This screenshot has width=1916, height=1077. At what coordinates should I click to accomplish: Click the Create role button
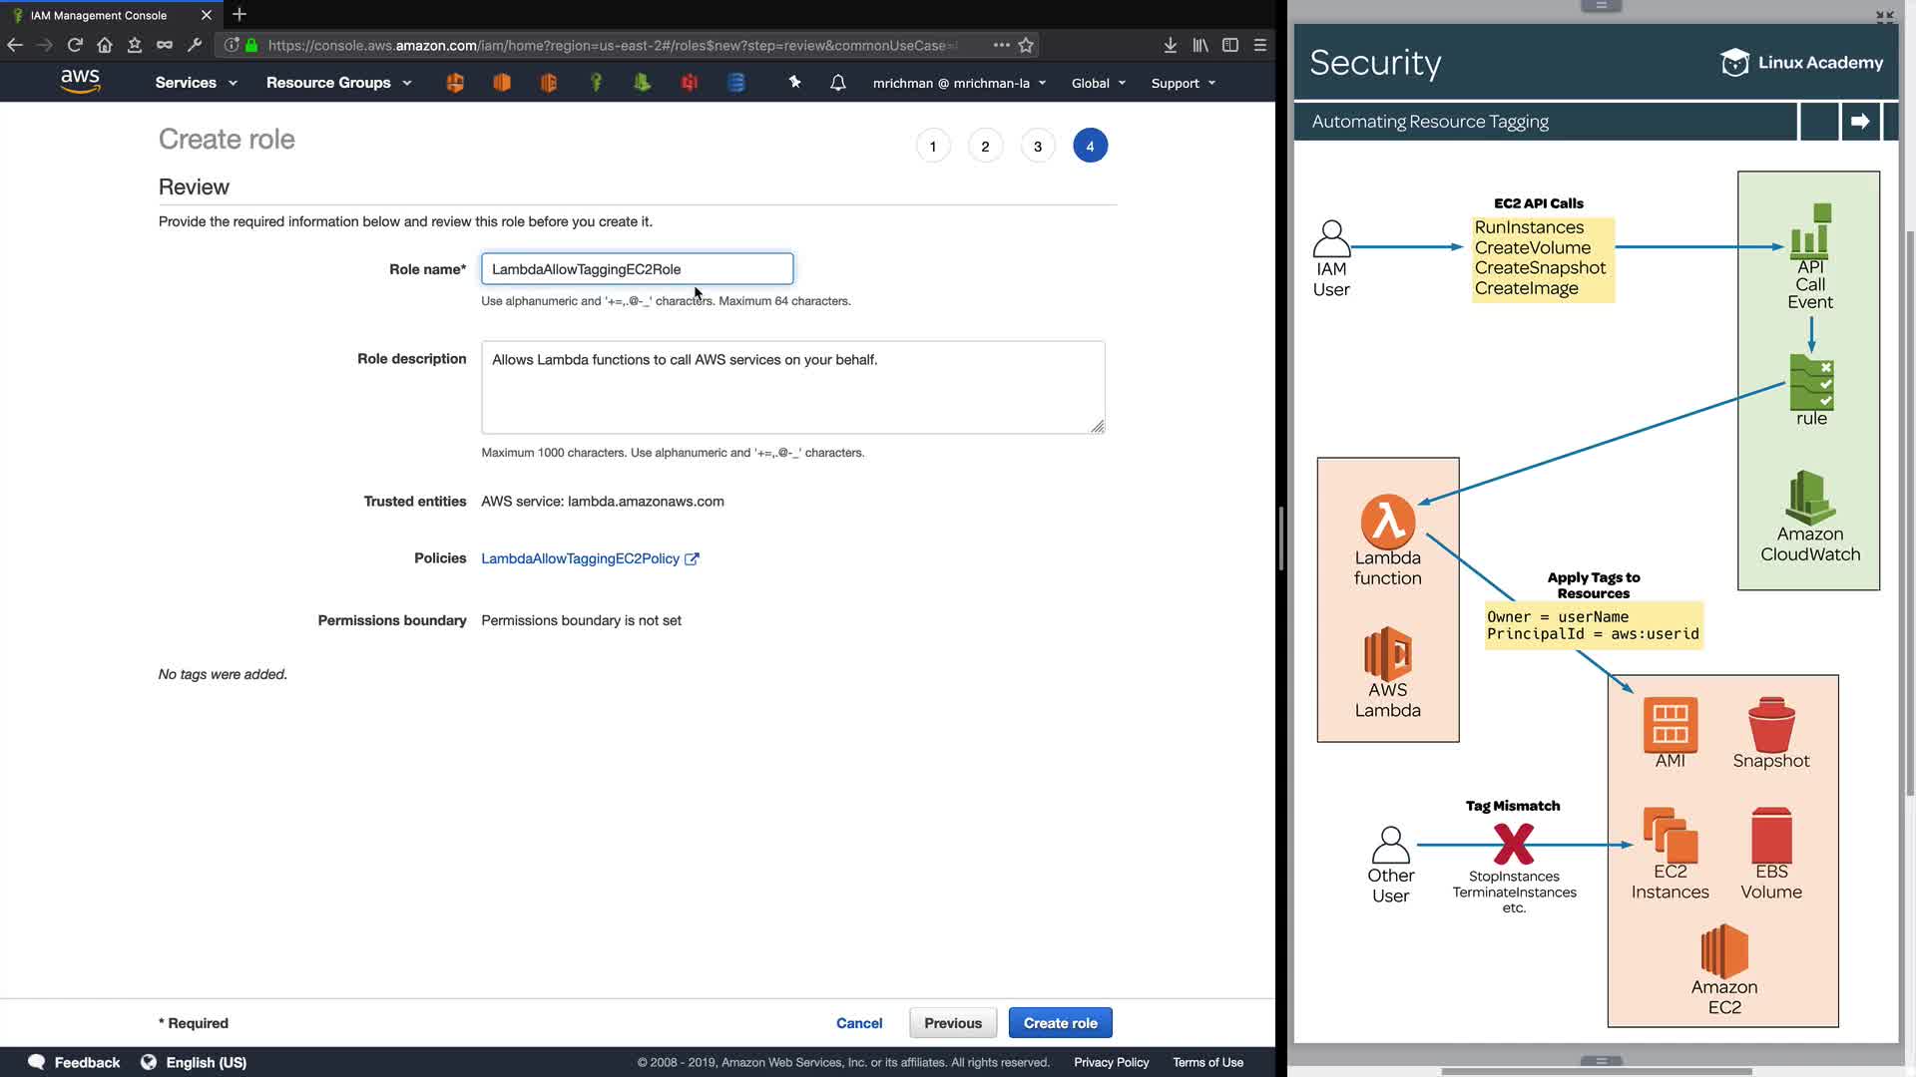(x=1060, y=1023)
